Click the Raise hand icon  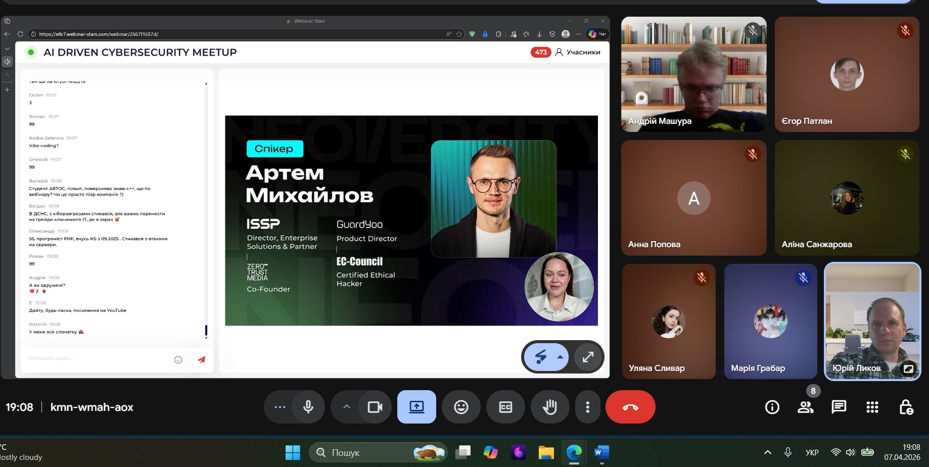(549, 407)
